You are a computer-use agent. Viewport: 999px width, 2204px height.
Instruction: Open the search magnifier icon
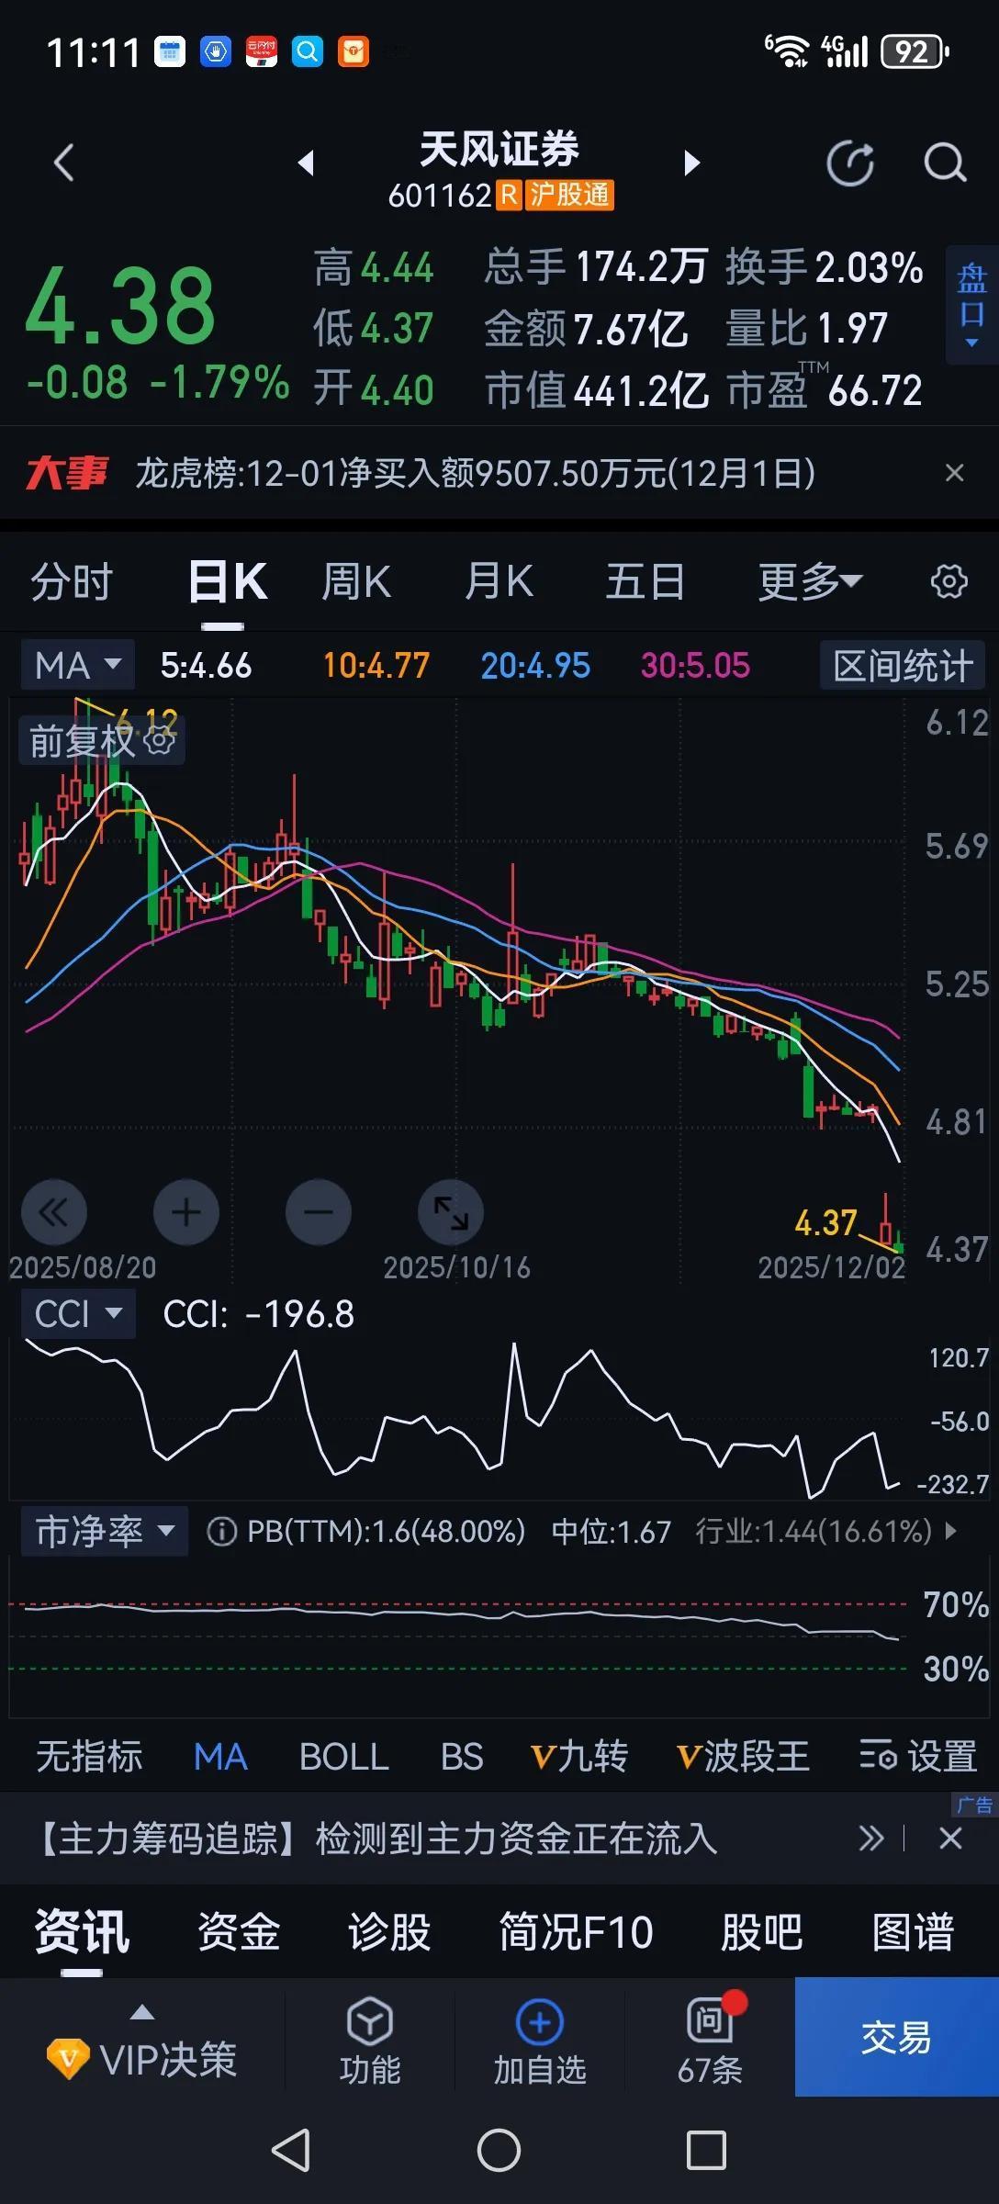945,163
